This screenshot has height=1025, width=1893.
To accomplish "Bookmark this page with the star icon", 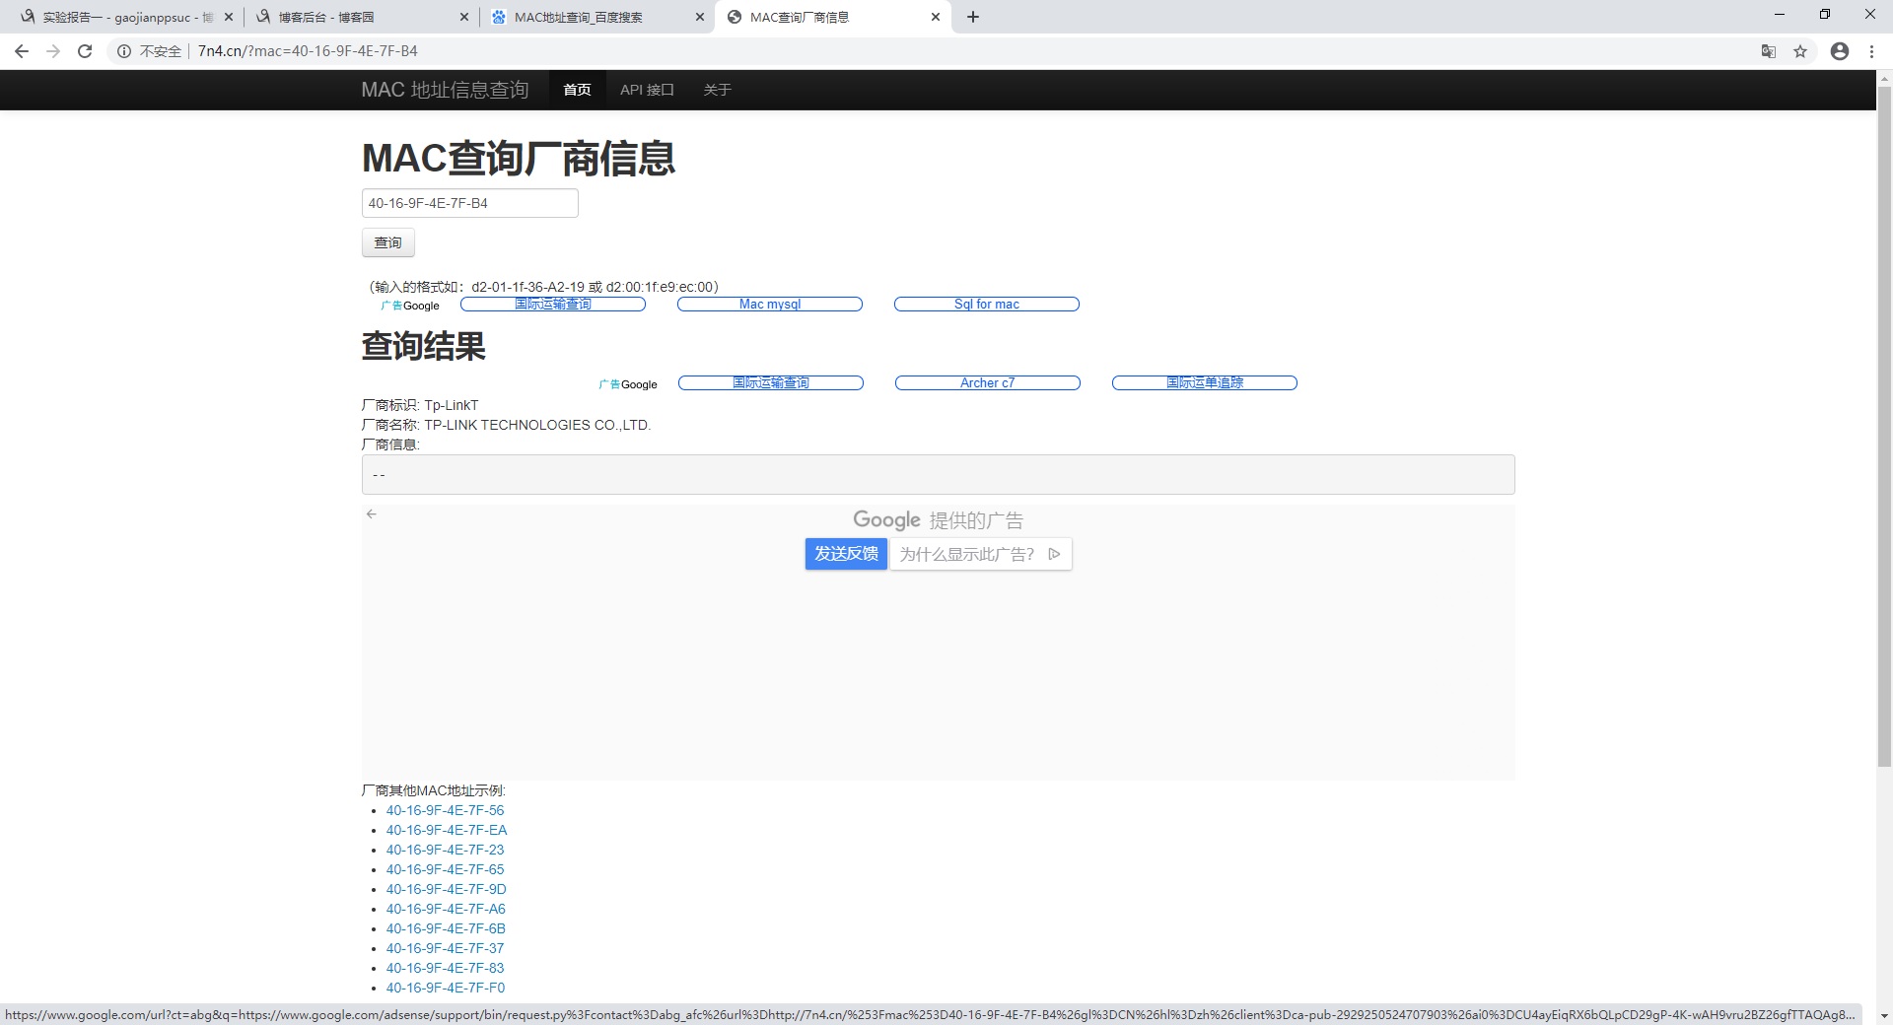I will click(1800, 51).
